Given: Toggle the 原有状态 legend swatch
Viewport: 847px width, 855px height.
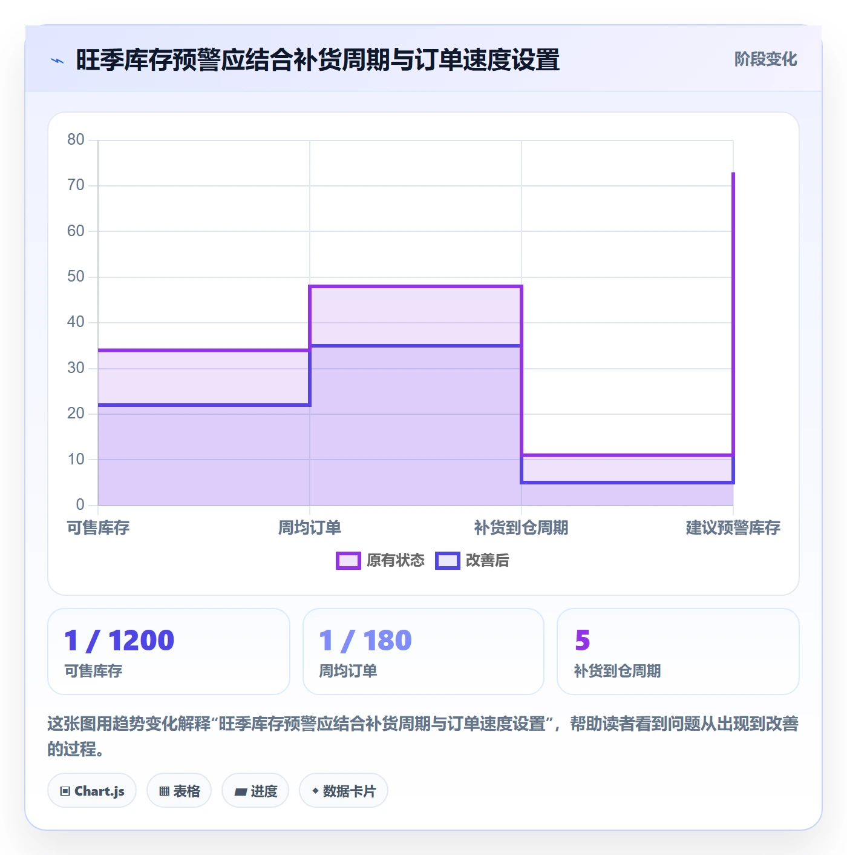Looking at the screenshot, I should tap(348, 561).
